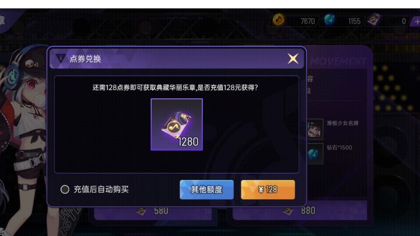Viewport: 420px width, 236px height.
Task: Enable 充值后自动购买 radio option
Action: [65, 189]
